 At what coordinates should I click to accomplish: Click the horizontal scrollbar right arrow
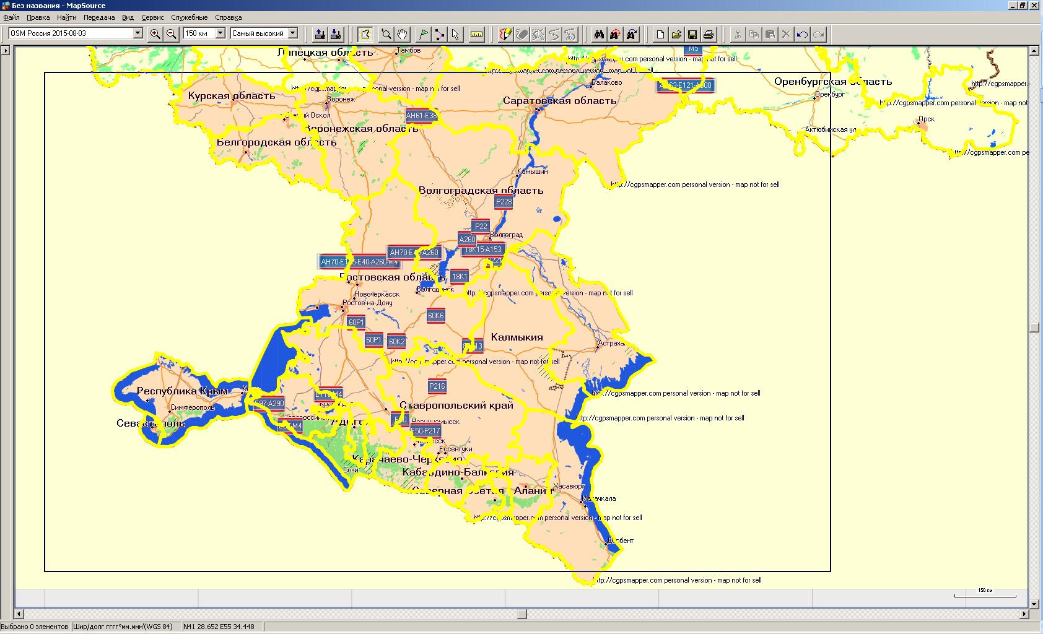pos(1023,614)
